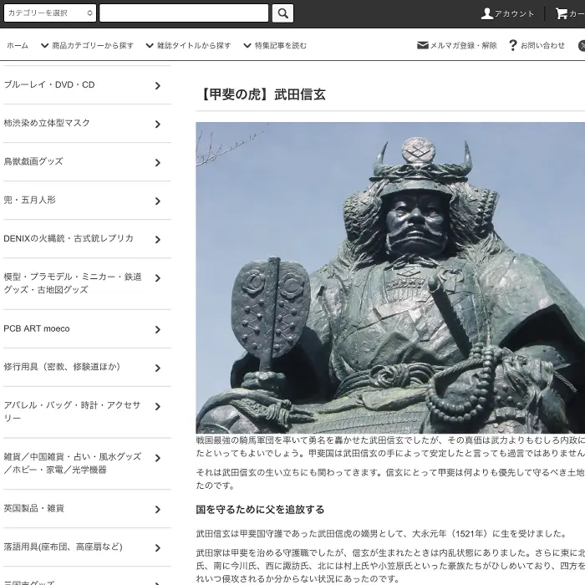Image resolution: width=585 pixels, height=585 pixels.
Task: Open DENIXの火縄銃・古式銃レプリカ category
Action: [69, 238]
